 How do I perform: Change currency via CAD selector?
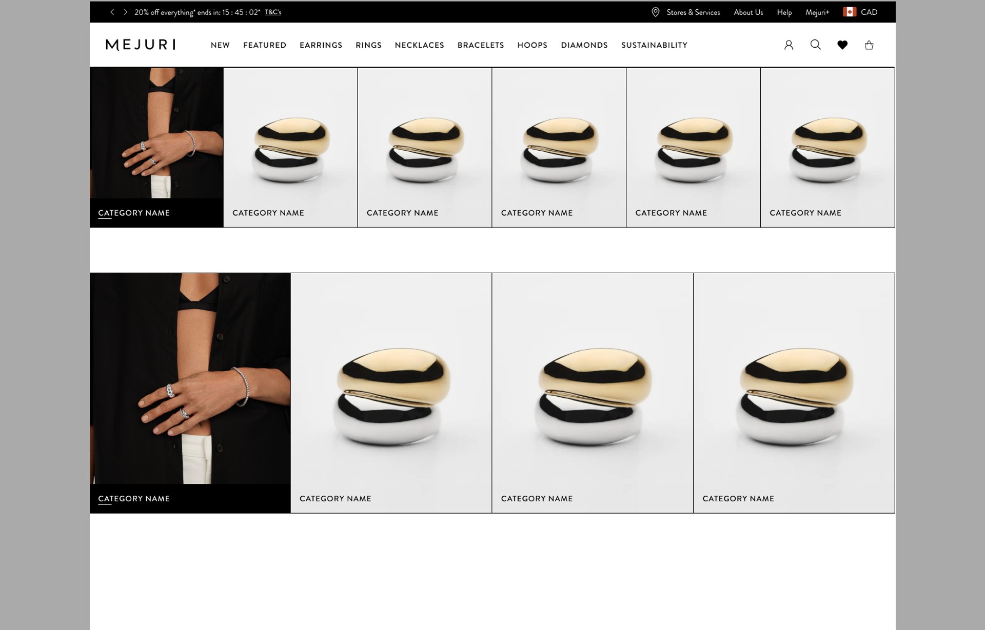tap(869, 12)
